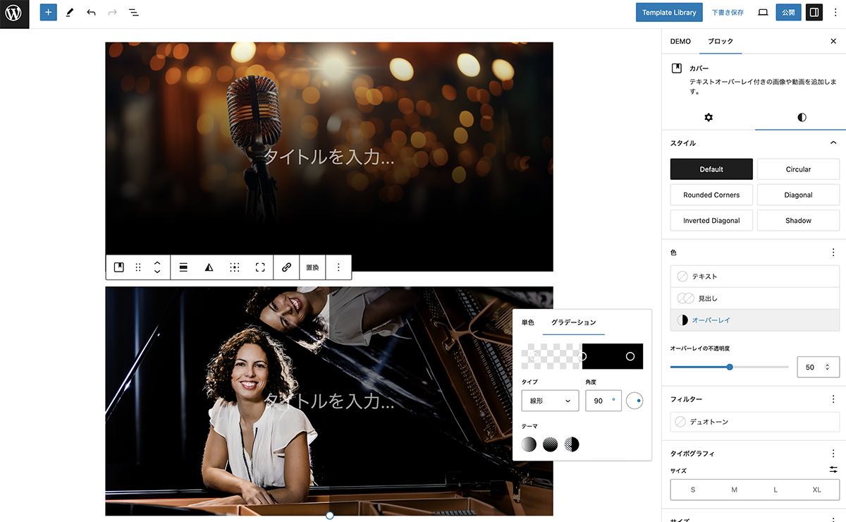Open the block styles half-circle tab
This screenshot has height=522, width=846.
[801, 117]
